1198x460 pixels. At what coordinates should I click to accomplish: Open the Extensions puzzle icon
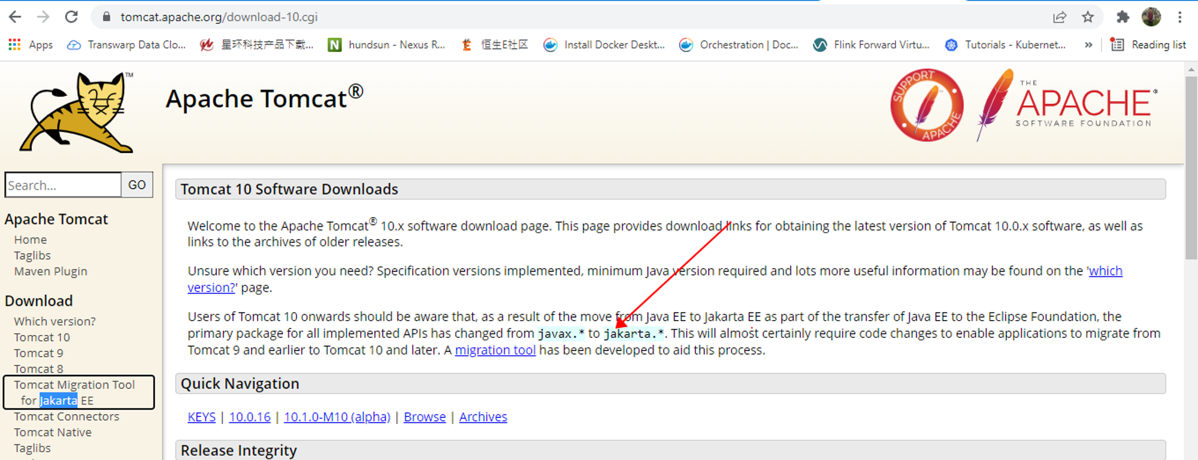[1123, 17]
